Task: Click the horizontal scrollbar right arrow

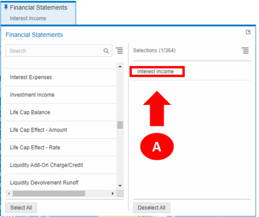Action: pos(113,193)
